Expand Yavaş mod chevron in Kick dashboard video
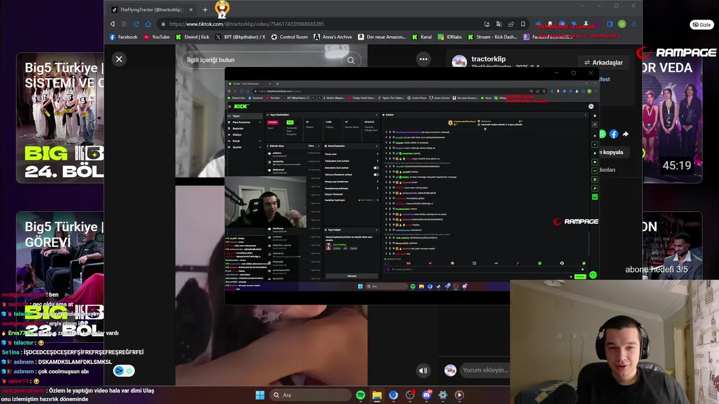Screen dimensions: 719x404 click(x=377, y=154)
